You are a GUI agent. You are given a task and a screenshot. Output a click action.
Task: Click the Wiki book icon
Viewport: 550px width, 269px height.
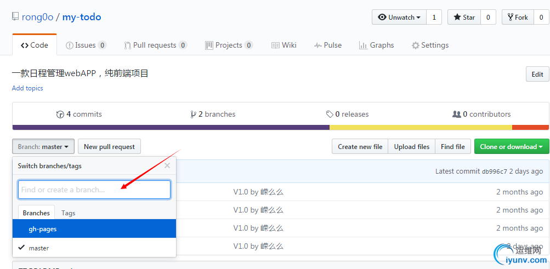pyautogui.click(x=275, y=45)
